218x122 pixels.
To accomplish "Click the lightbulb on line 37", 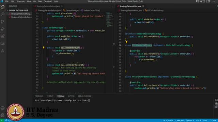I will (44, 47).
